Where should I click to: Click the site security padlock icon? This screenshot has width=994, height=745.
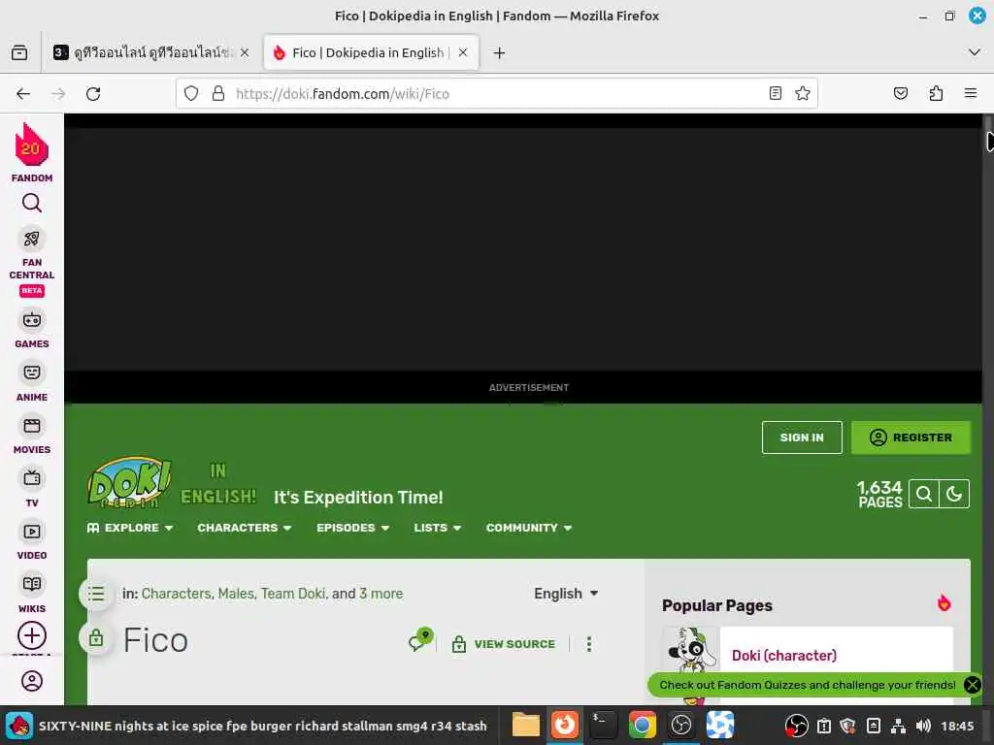[x=218, y=94]
